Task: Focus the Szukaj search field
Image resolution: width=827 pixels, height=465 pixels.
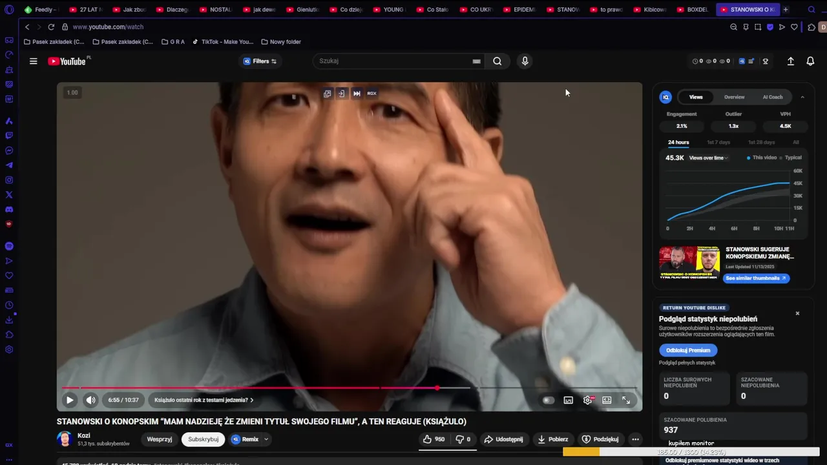Action: pos(393,61)
